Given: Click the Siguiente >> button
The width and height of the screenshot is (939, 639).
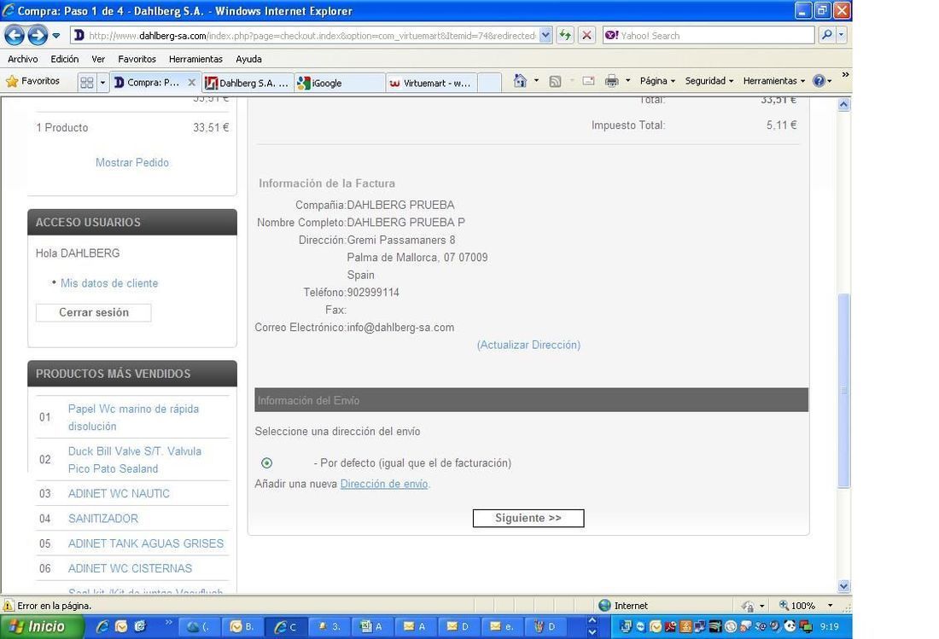Looking at the screenshot, I should (x=528, y=518).
